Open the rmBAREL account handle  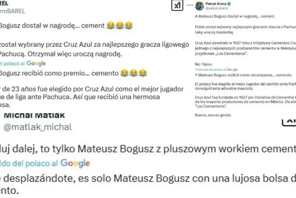tap(13, 11)
